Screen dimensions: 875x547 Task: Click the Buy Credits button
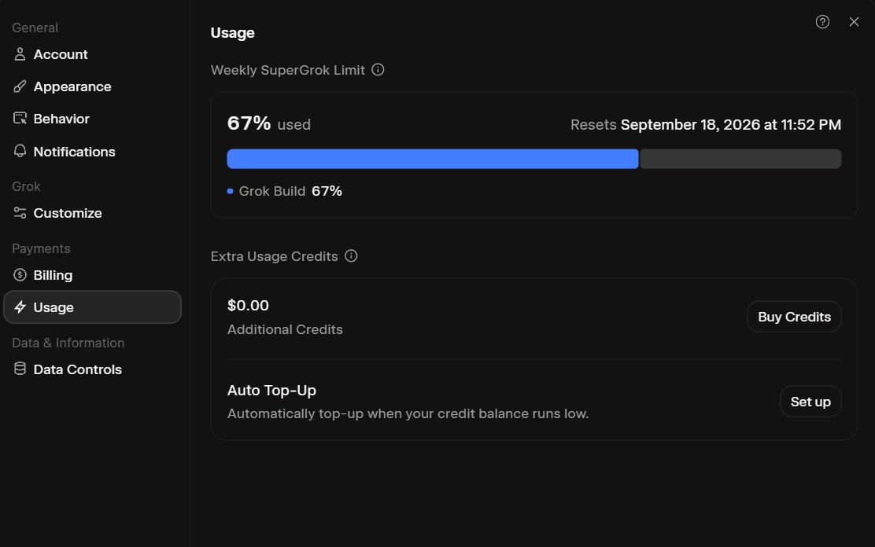pos(794,317)
